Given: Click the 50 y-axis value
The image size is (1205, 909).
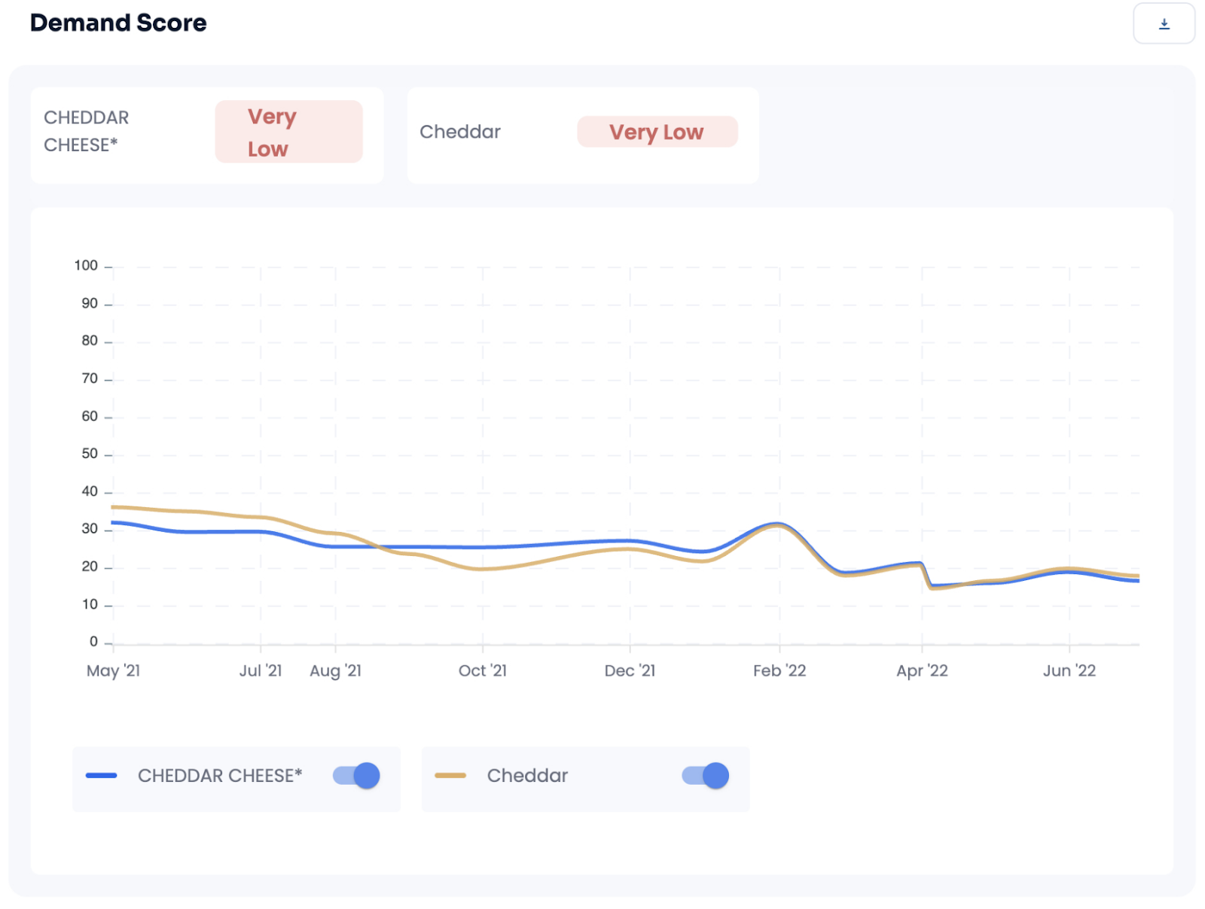Looking at the screenshot, I should point(90,454).
